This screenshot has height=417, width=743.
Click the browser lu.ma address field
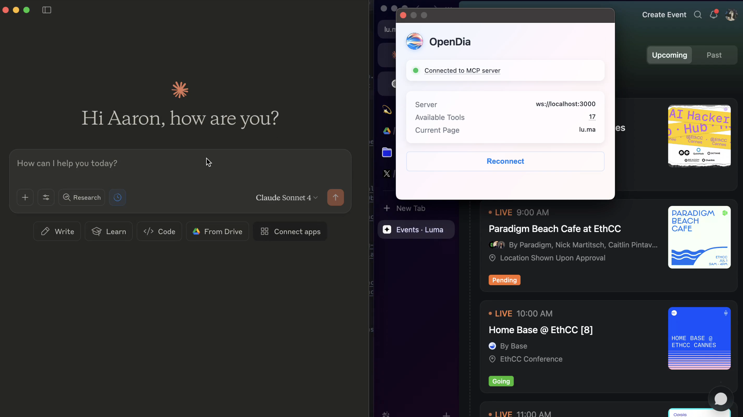point(387,29)
